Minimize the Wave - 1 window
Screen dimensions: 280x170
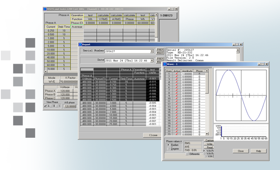[259, 64]
